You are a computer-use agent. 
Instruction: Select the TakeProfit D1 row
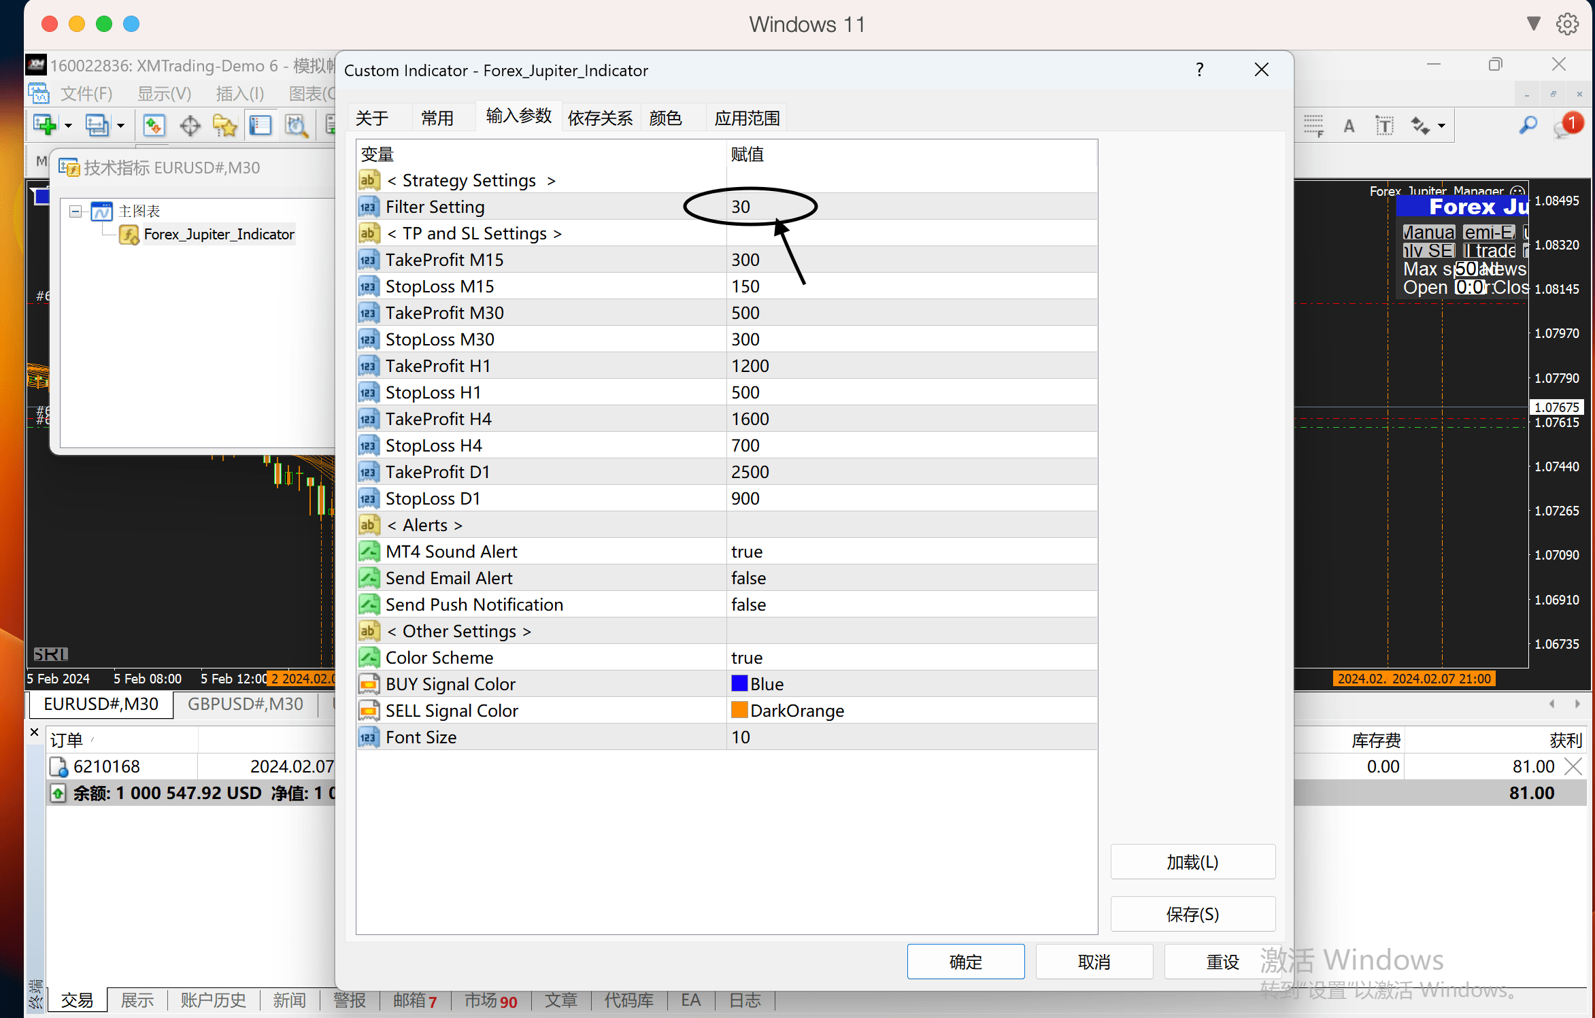click(726, 472)
